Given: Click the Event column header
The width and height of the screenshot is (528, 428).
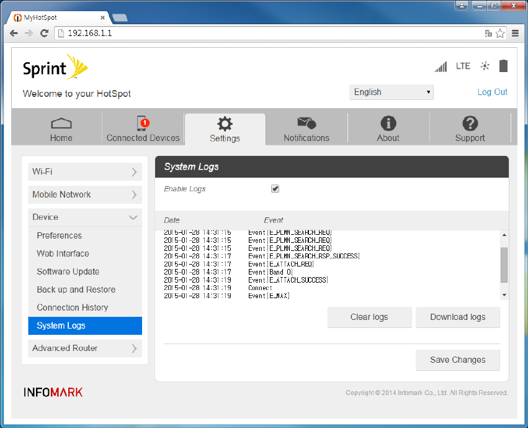Looking at the screenshot, I should click(274, 221).
